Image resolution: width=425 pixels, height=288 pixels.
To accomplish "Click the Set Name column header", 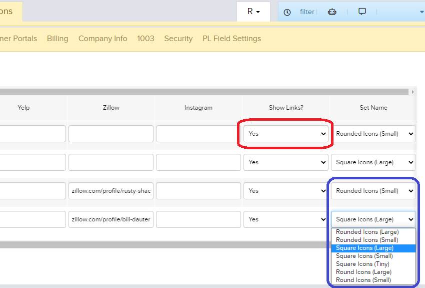I will click(373, 108).
